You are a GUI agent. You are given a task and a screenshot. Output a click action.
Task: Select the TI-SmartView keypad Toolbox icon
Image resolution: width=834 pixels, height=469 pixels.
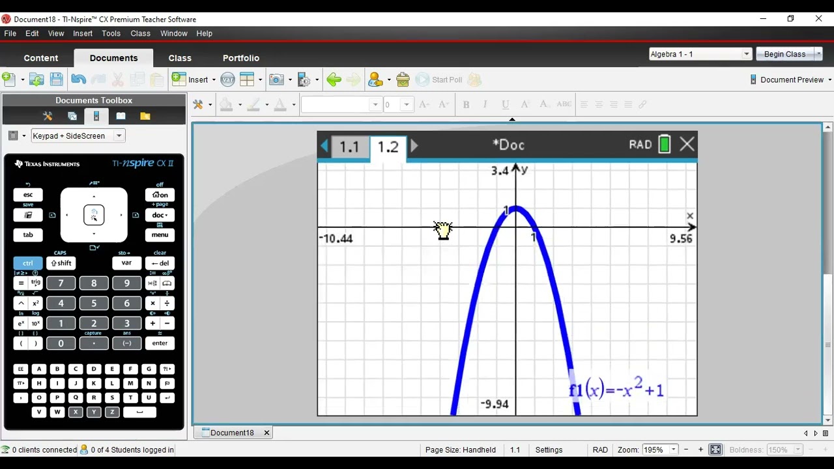coord(96,116)
